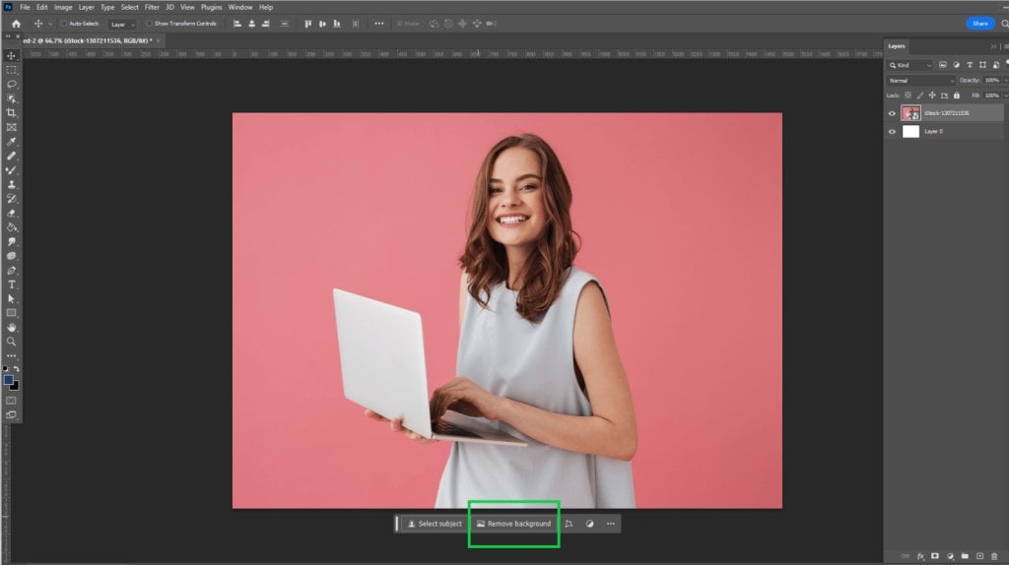Select the Path Selection tool
The image size is (1009, 565).
point(12,299)
